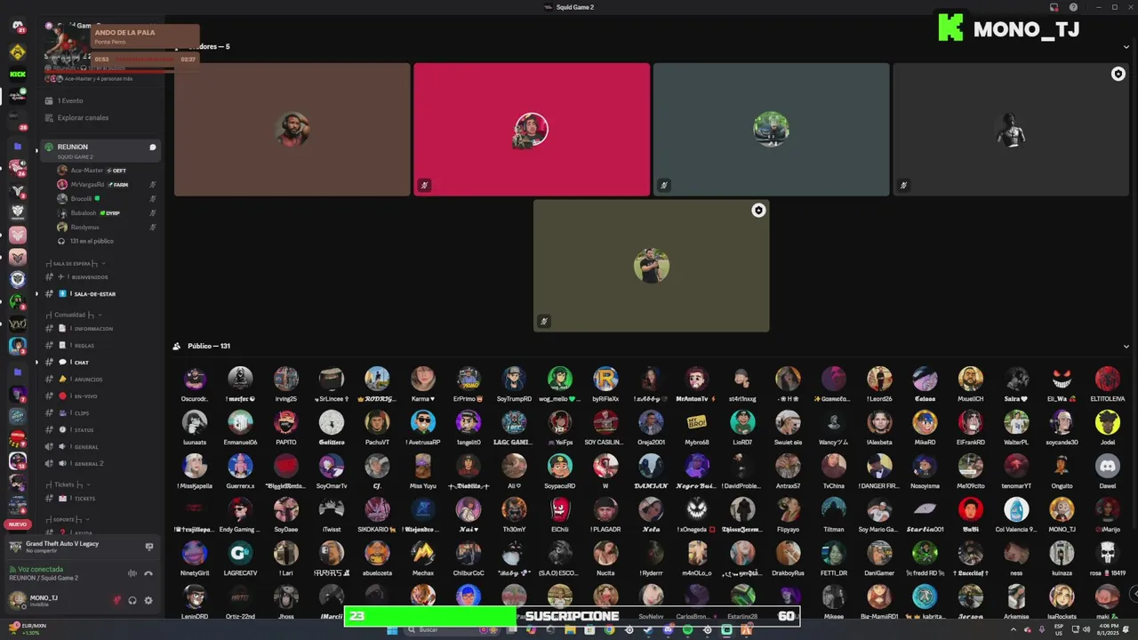Open the second folder in server list

(x=18, y=371)
